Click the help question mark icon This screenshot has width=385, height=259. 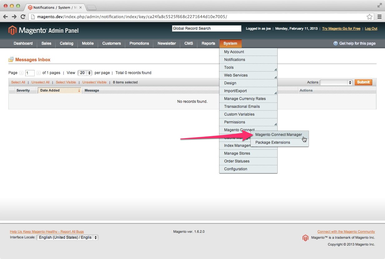pyautogui.click(x=336, y=43)
